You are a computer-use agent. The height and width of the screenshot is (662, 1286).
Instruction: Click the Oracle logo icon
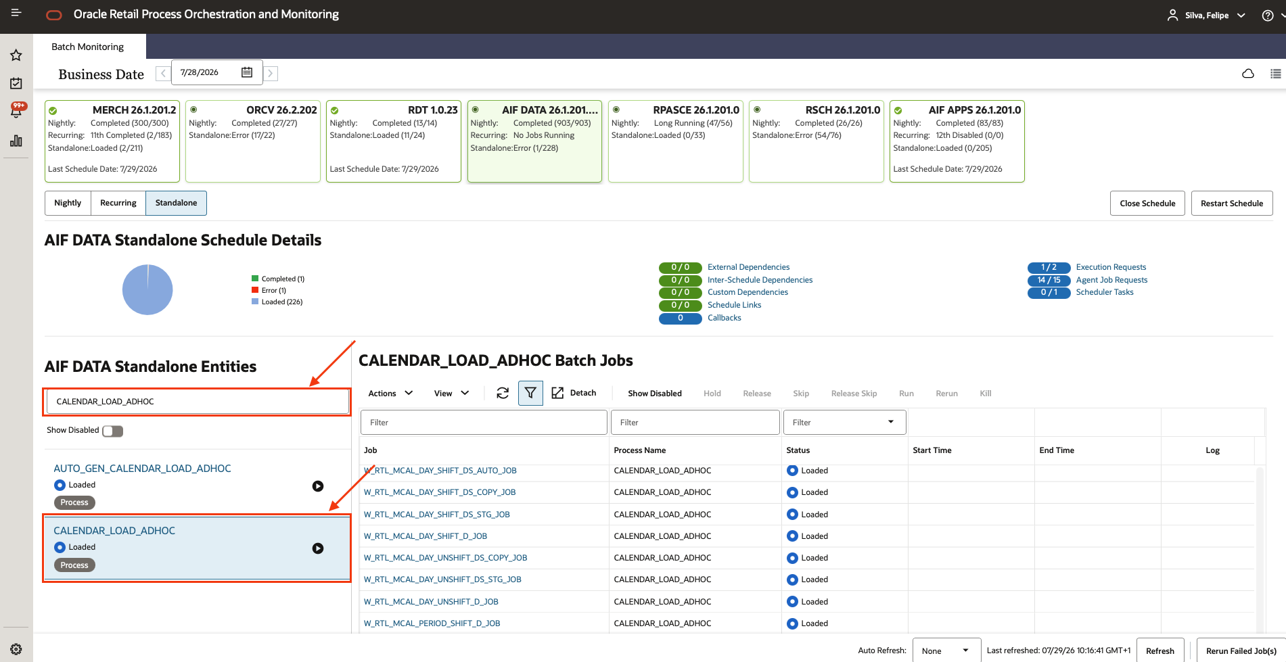pyautogui.click(x=54, y=15)
